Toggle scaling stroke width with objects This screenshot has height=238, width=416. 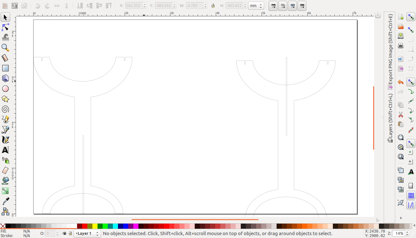click(273, 6)
